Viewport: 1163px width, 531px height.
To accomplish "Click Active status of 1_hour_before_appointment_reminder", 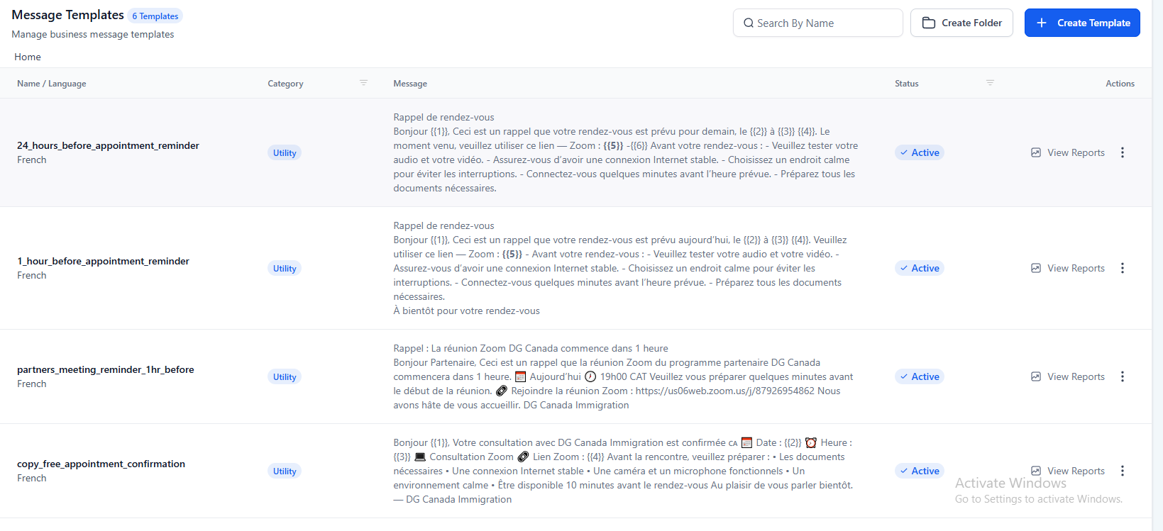I will [920, 268].
